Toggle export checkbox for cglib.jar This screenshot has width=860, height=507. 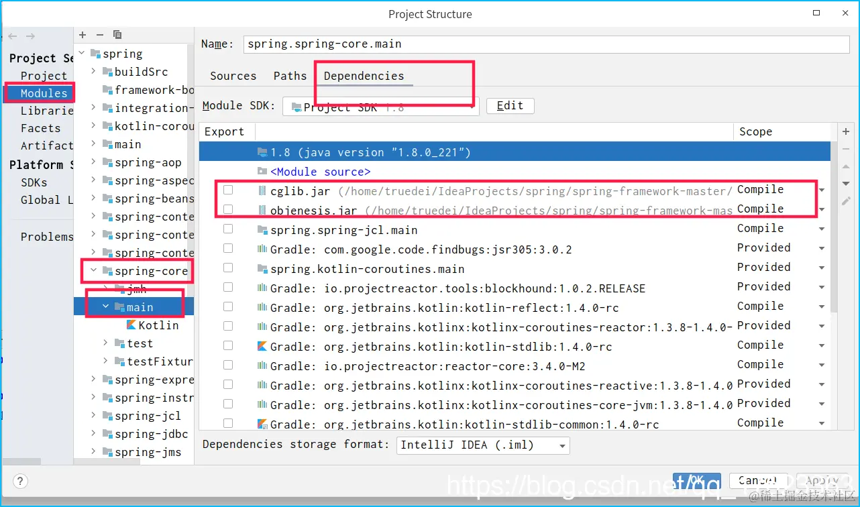pos(228,190)
